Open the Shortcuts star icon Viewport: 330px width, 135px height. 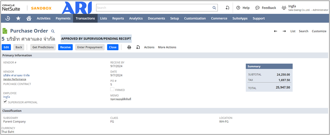coord(18,18)
